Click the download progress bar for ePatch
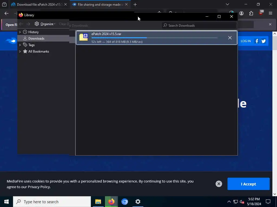Viewport: 277px width, 207px height. (x=154, y=38)
